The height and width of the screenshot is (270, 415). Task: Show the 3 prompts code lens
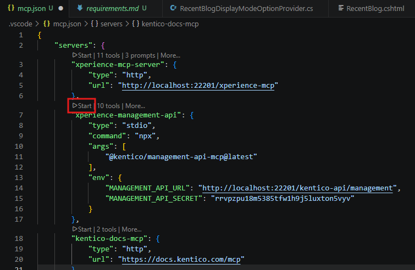coord(140,55)
